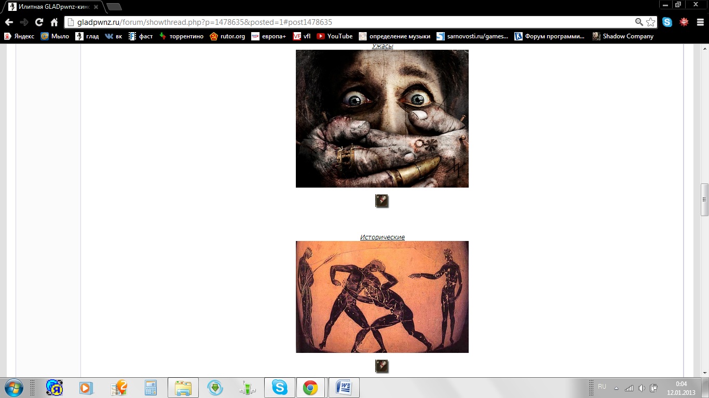Click the horror face image thumbnail
This screenshot has width=709, height=398.
tap(382, 119)
